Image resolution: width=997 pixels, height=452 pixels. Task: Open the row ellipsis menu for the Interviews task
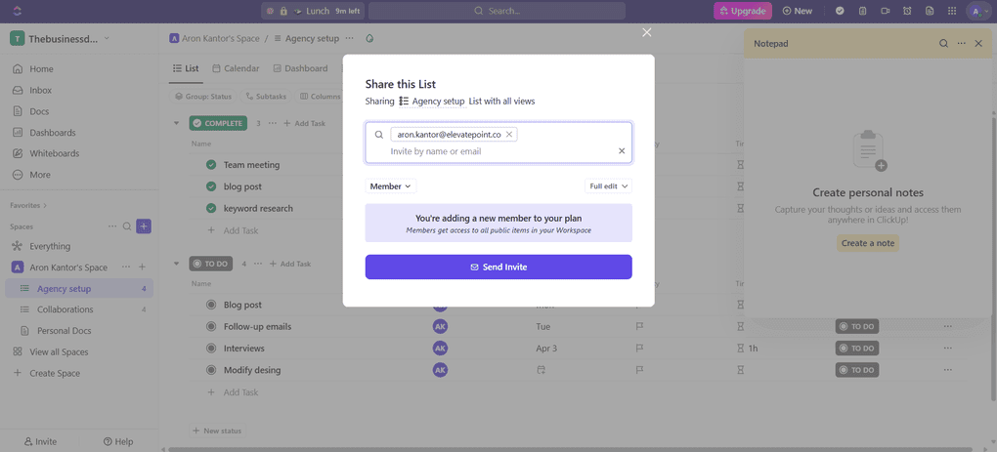948,348
